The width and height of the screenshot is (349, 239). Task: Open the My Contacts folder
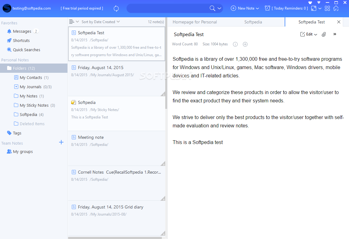click(31, 77)
